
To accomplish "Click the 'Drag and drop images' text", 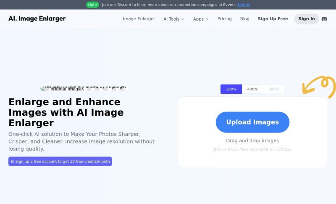I will pyautogui.click(x=252, y=140).
